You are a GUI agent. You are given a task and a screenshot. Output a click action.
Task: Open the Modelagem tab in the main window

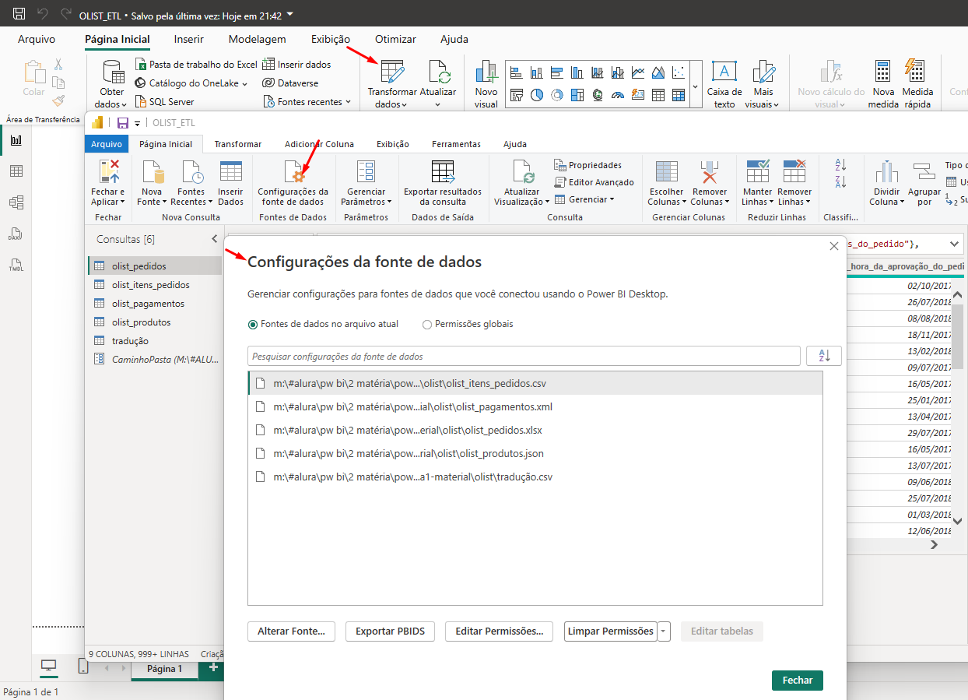[x=257, y=39]
